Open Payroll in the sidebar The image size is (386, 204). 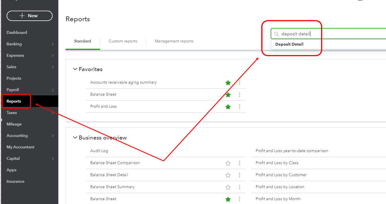[x=12, y=90]
